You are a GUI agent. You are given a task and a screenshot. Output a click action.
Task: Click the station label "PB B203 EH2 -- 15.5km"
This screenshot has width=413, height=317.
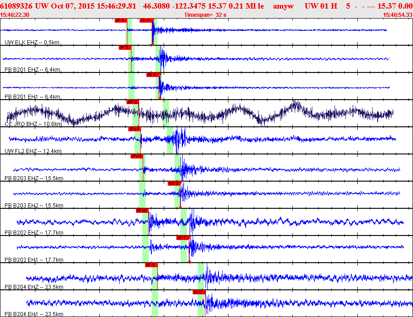point(34,206)
